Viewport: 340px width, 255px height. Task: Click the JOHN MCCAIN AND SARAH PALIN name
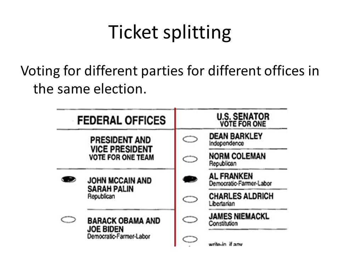pos(119,185)
